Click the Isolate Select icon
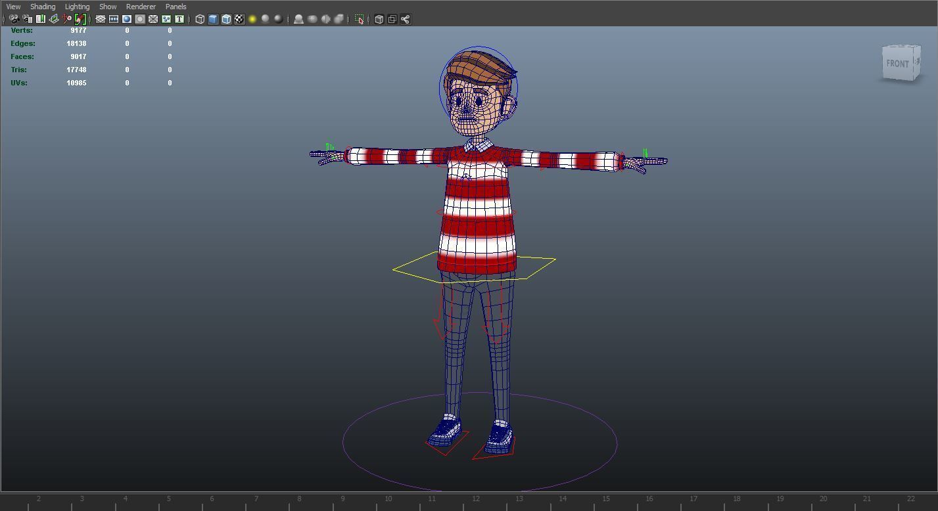This screenshot has width=938, height=511. pos(359,19)
